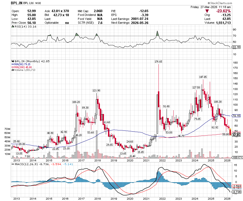Click the 42.90 price label
This screenshot has width=243, height=201.
click(x=64, y=132)
